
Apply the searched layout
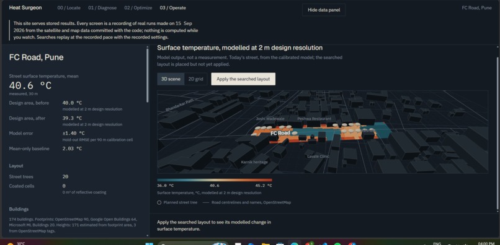coord(243,79)
